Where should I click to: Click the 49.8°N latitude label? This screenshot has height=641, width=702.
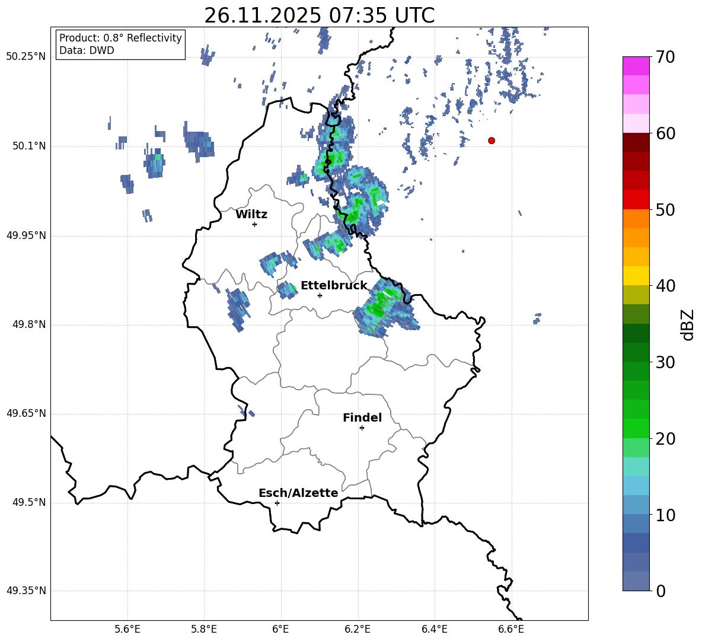(29, 324)
